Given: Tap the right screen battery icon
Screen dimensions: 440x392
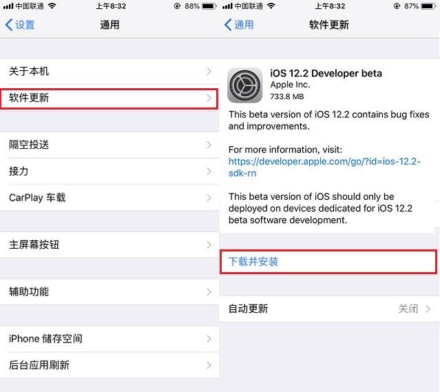Looking at the screenshot, I should (428, 6).
